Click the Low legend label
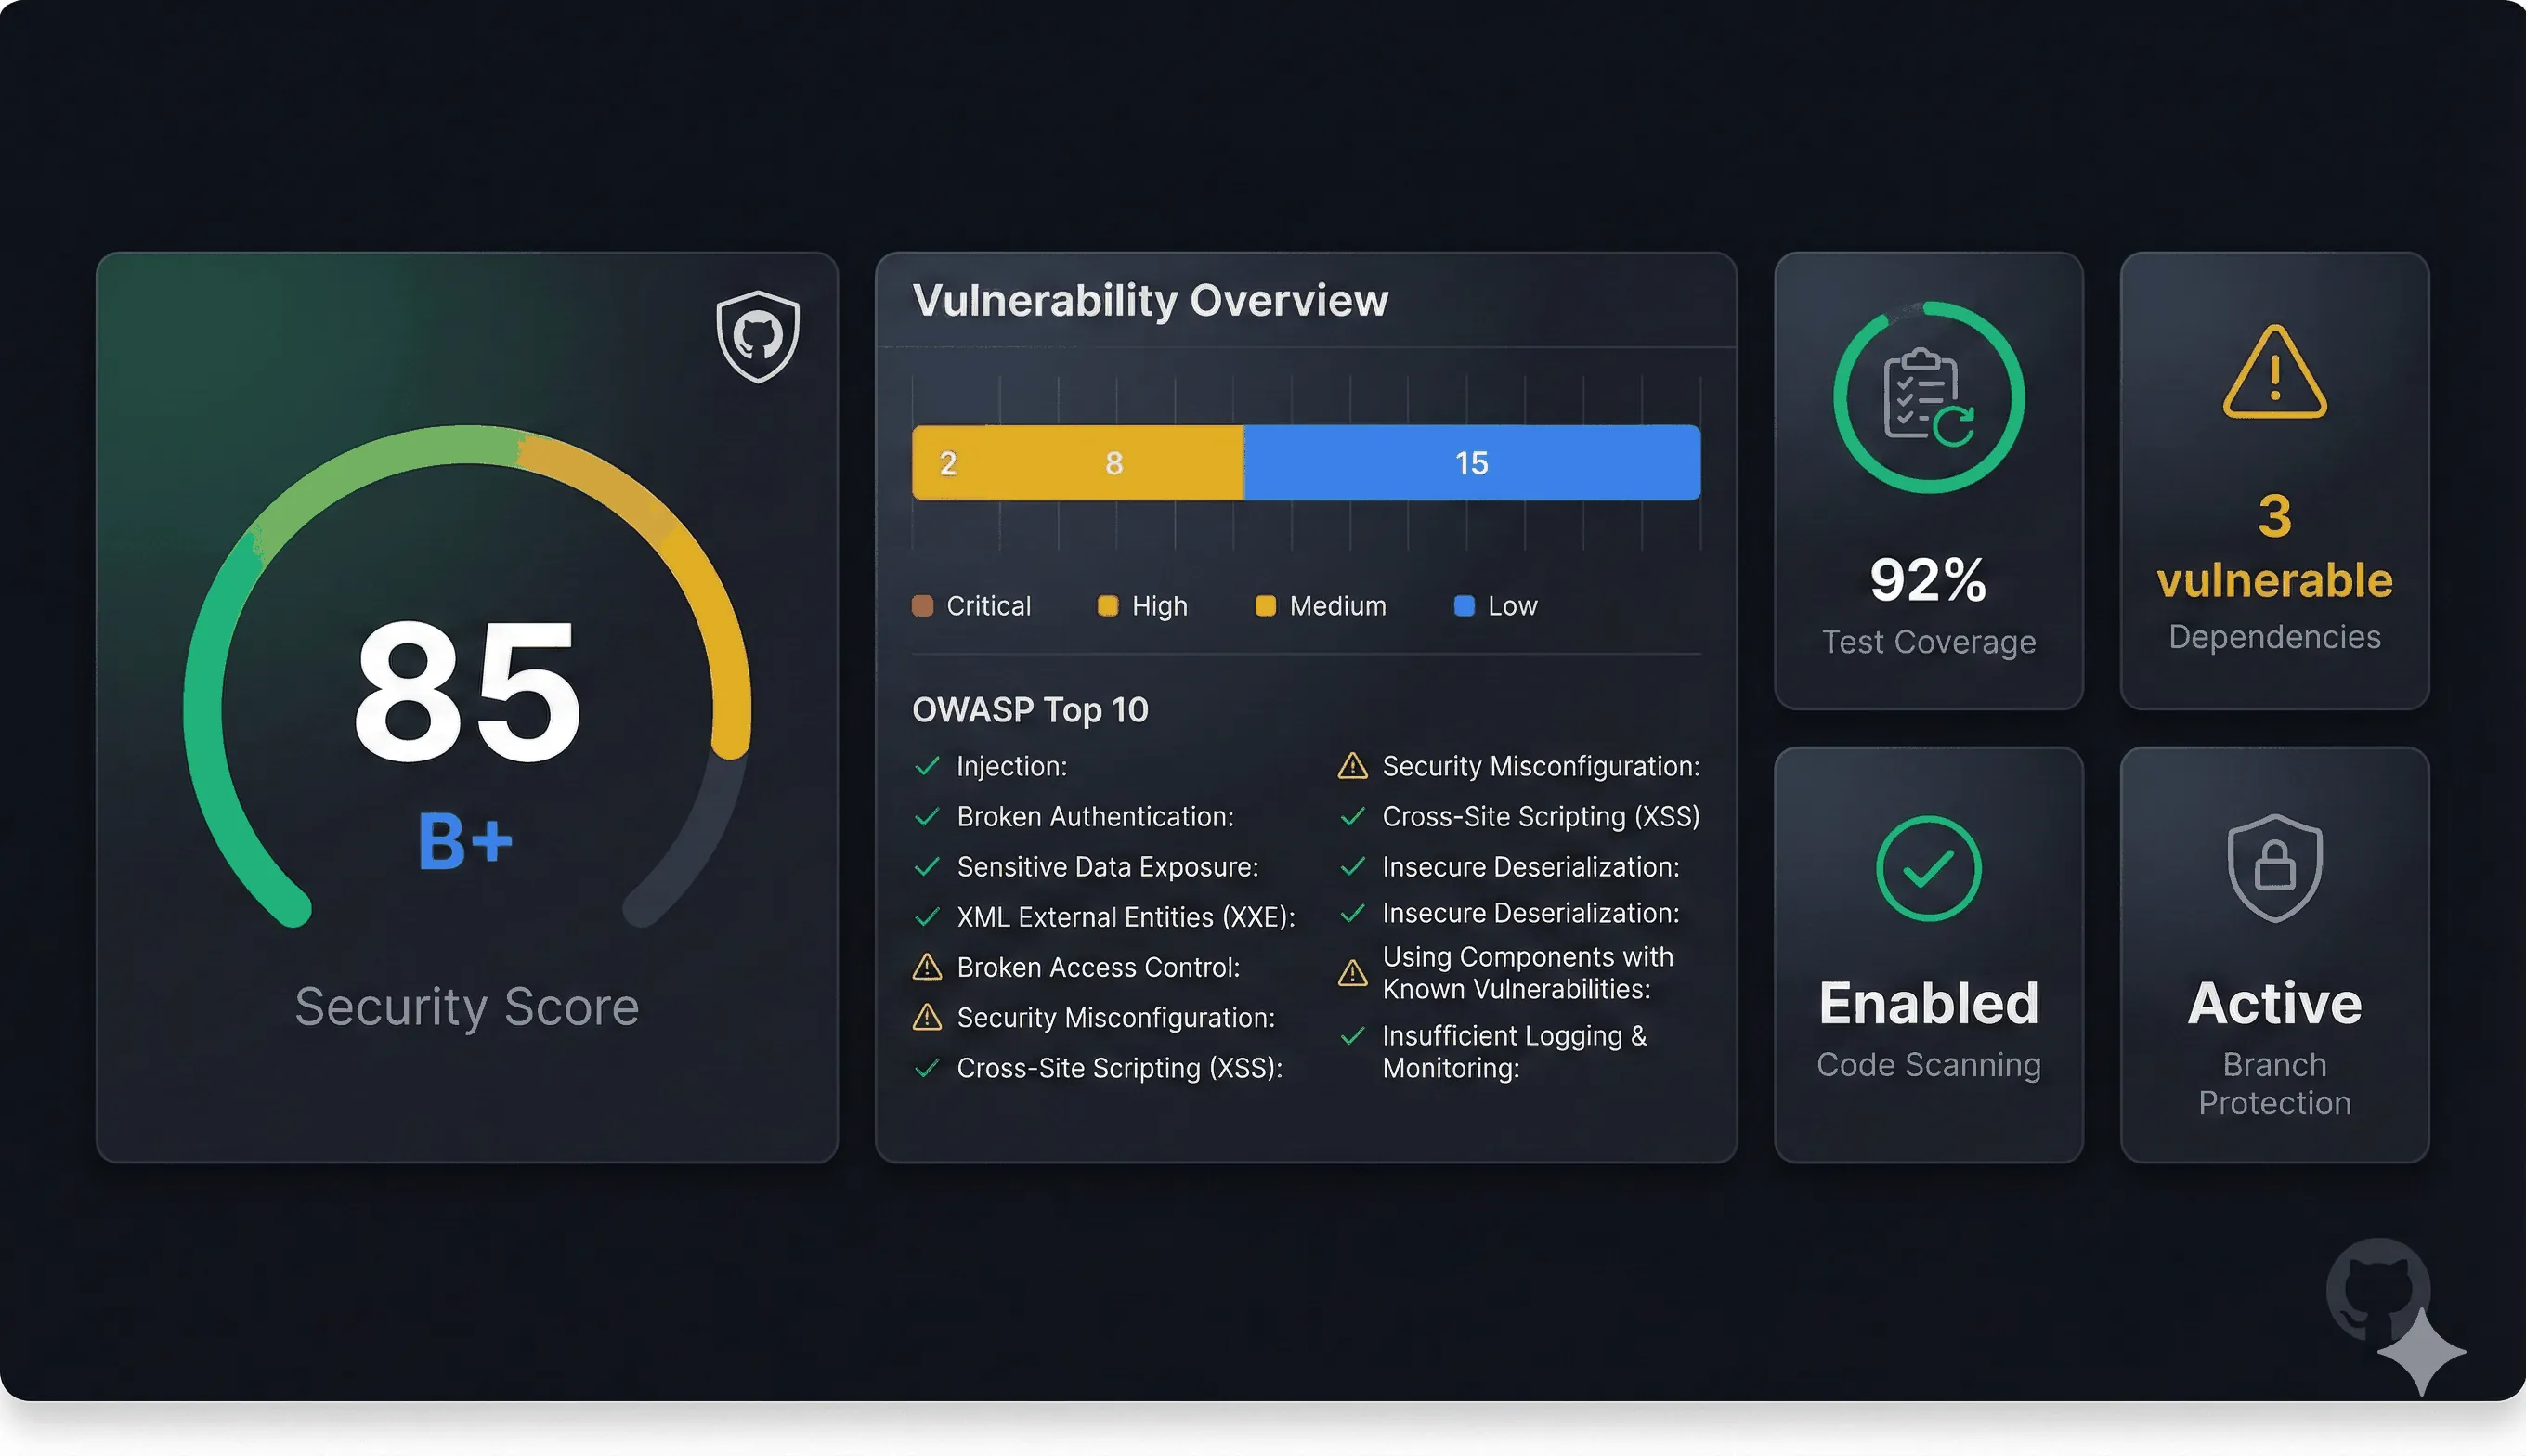 [x=1512, y=606]
